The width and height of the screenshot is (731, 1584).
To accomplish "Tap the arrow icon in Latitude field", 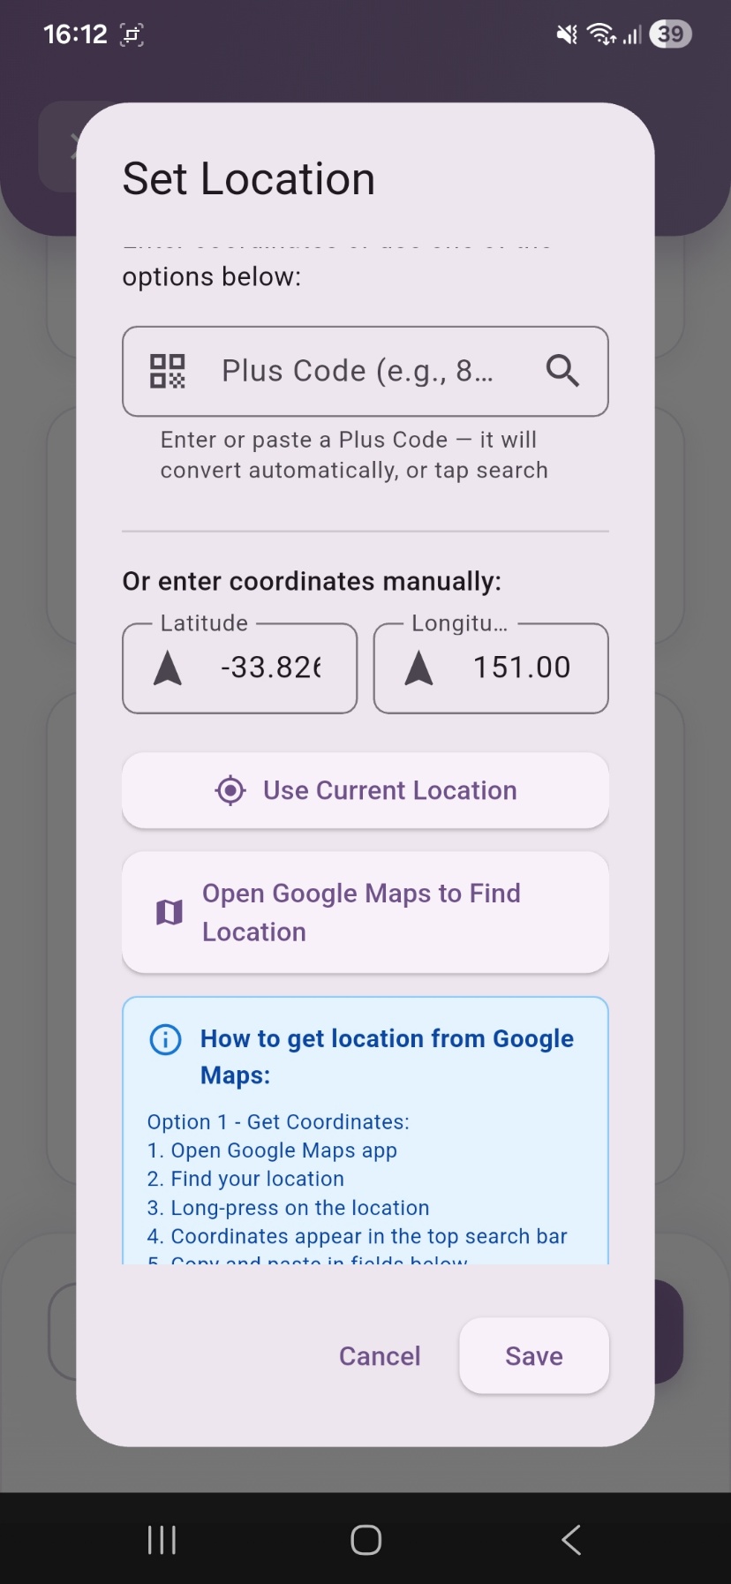I will (168, 668).
